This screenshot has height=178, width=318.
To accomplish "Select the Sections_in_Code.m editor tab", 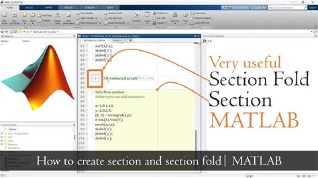I will [95, 41].
